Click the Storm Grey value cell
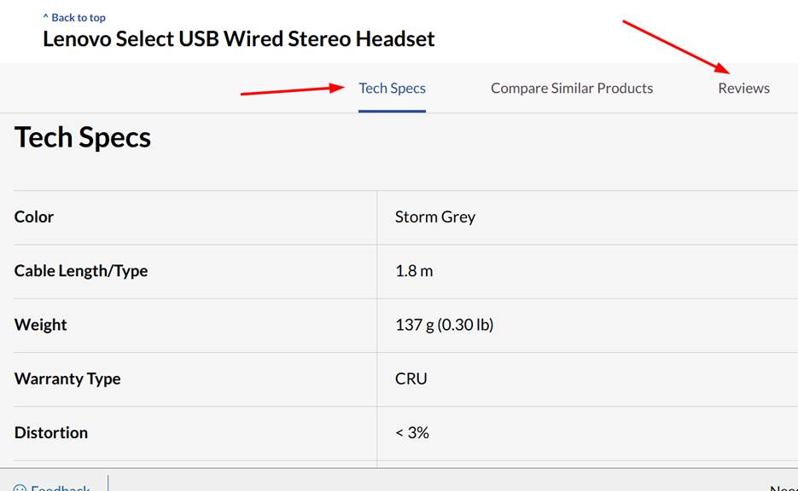This screenshot has width=798, height=491. [434, 217]
